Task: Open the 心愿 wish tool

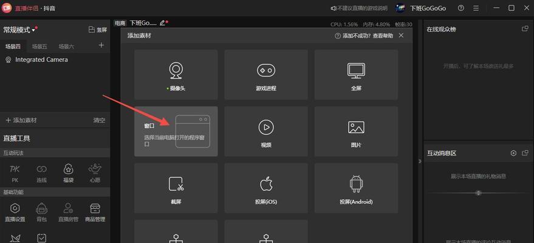Action: coord(95,173)
